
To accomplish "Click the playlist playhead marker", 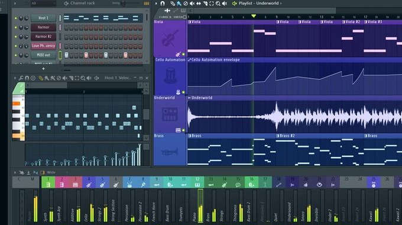I will click(x=254, y=16).
